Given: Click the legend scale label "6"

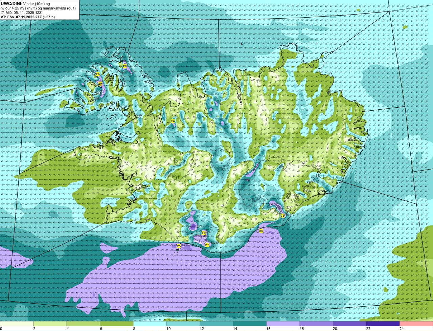Looking at the screenshot, I should (101, 329).
